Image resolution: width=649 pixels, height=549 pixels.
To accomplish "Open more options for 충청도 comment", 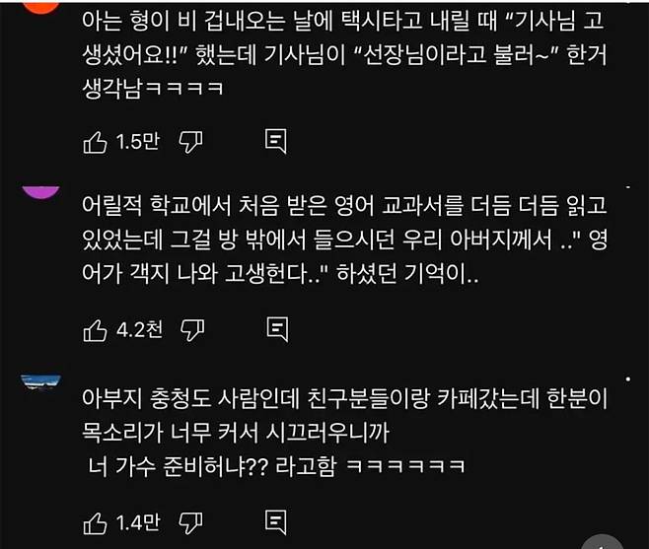I will pos(628,378).
